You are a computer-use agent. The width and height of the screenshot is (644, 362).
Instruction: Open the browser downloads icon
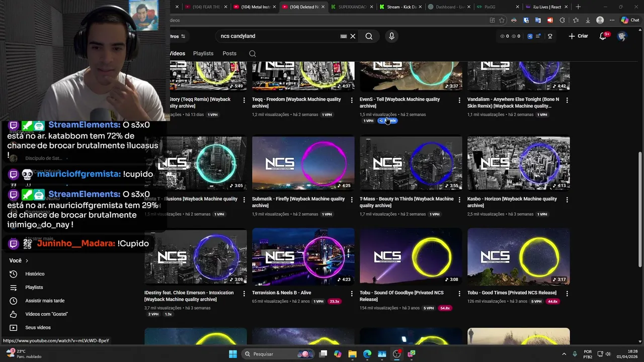click(x=588, y=20)
